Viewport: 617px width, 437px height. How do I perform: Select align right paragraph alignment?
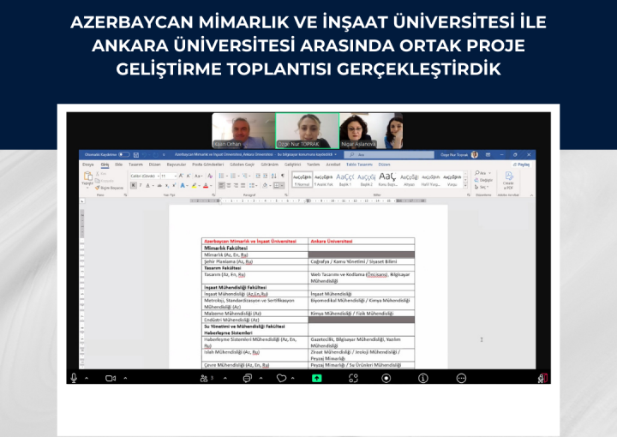pyautogui.click(x=236, y=185)
